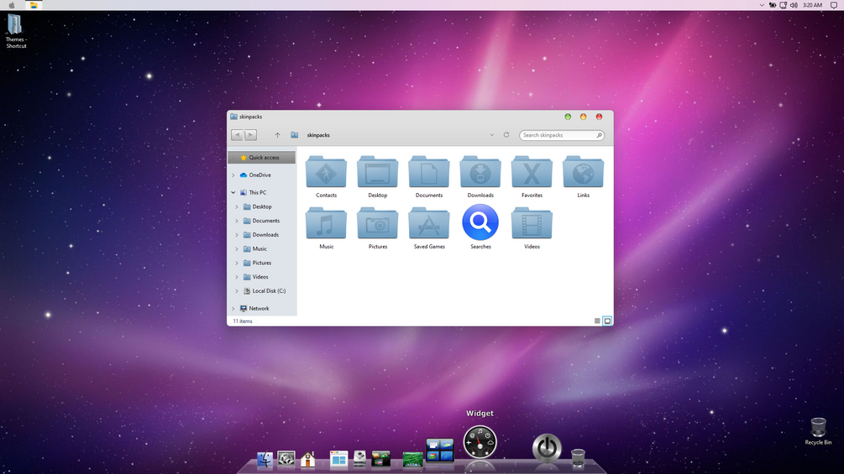Open the Widget dashboard dock icon

480,442
